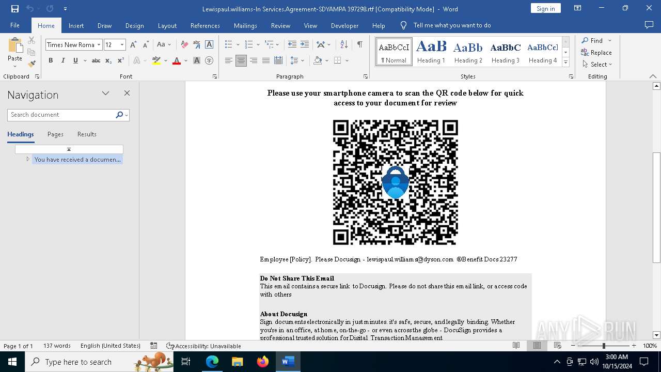Open File Explorer from the taskbar
661x372 pixels.
238,362
